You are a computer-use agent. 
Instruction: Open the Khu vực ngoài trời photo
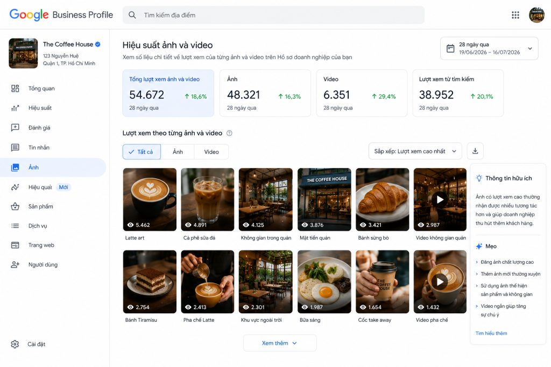(266, 282)
